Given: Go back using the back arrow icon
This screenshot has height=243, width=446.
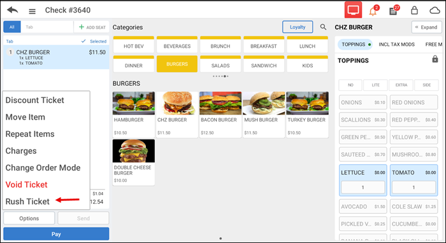Looking at the screenshot, I should (x=13, y=10).
